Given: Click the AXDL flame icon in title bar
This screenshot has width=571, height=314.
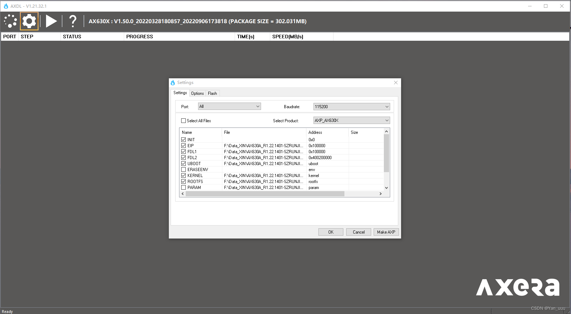Looking at the screenshot, I should [x=6, y=6].
